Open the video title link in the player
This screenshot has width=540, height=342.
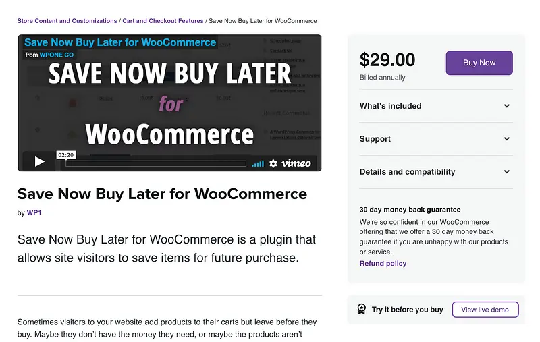tap(120, 42)
